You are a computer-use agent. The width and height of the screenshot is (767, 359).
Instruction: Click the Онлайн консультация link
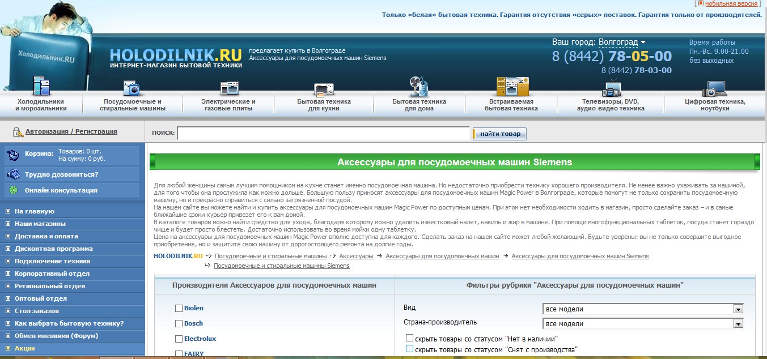click(61, 190)
